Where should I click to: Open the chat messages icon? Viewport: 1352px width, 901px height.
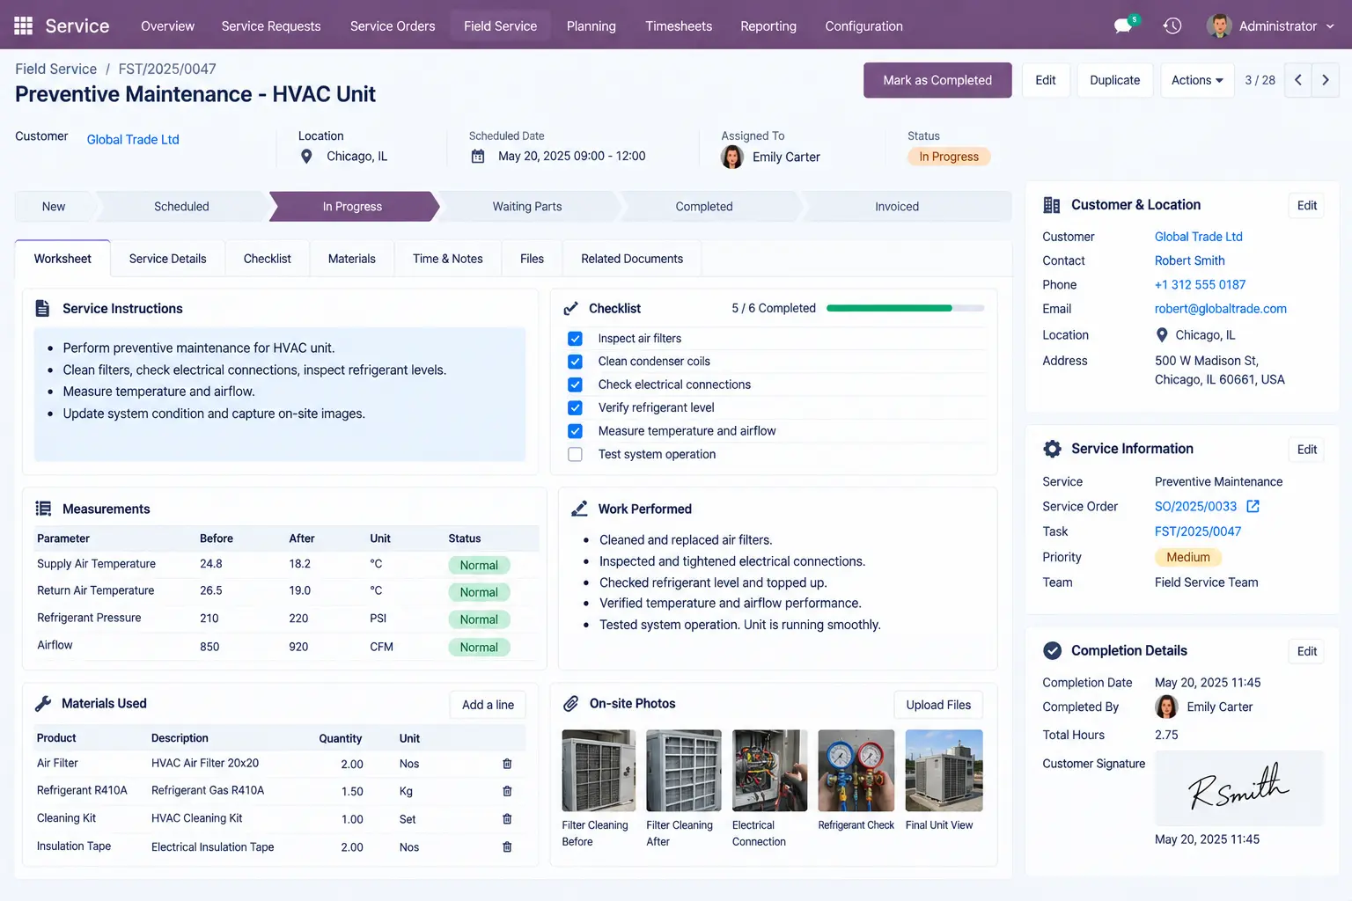(1123, 26)
